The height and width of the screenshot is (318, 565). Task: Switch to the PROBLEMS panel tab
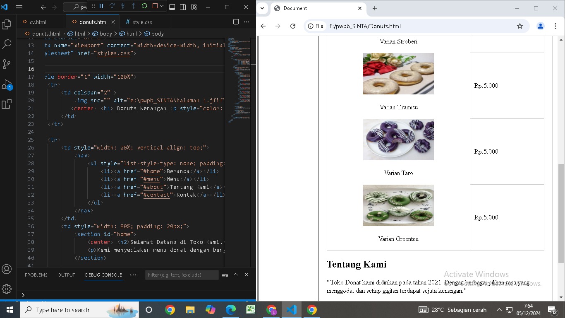pyautogui.click(x=36, y=275)
